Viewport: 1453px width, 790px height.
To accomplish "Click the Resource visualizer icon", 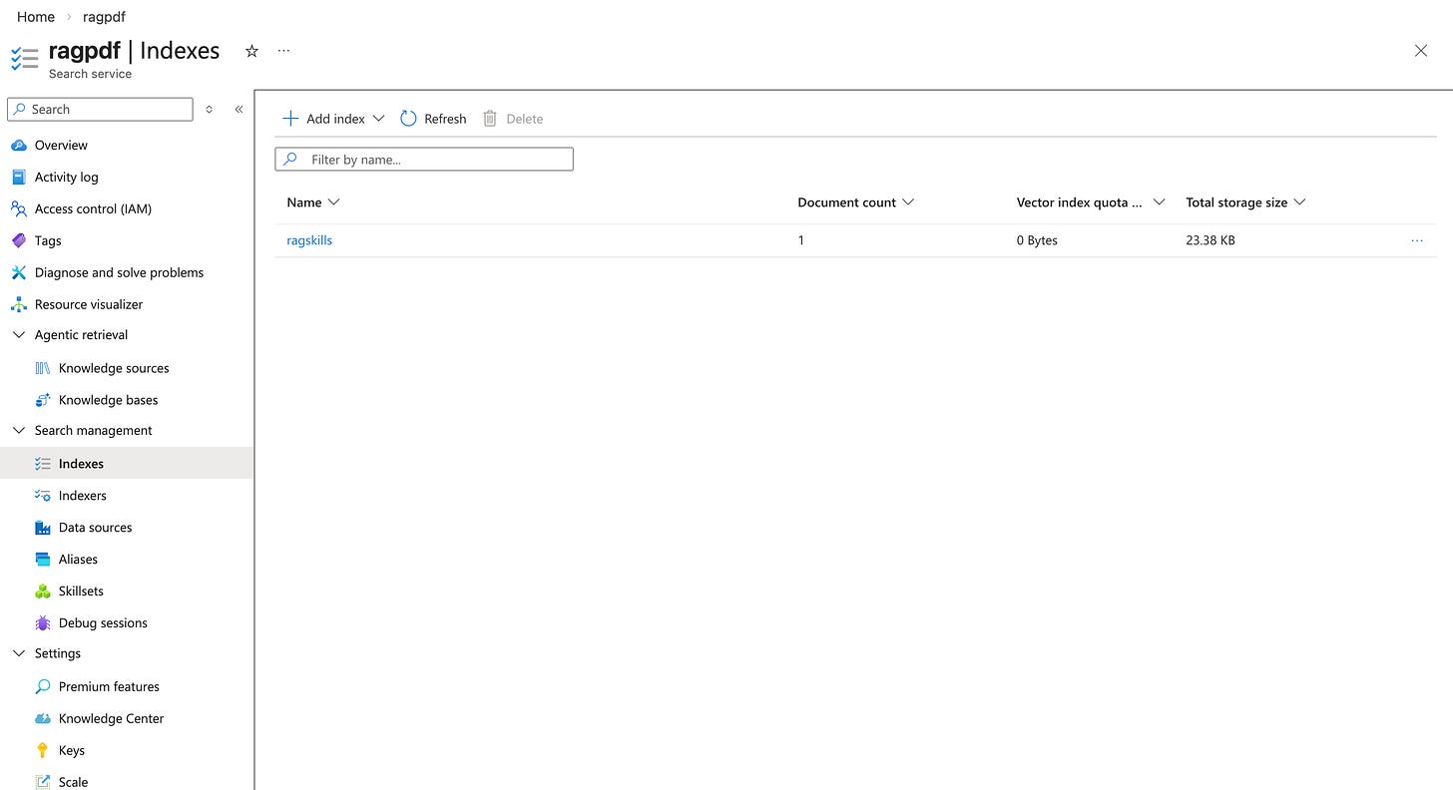I will pyautogui.click(x=18, y=304).
